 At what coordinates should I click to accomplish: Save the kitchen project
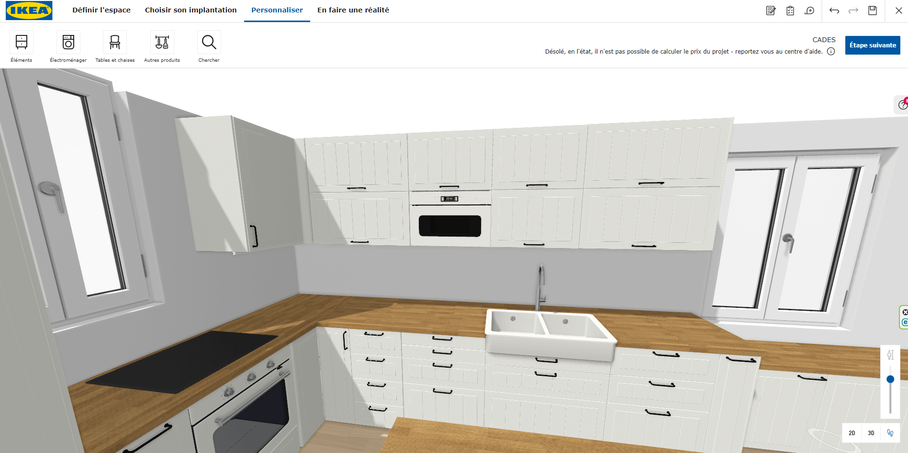[x=873, y=11]
